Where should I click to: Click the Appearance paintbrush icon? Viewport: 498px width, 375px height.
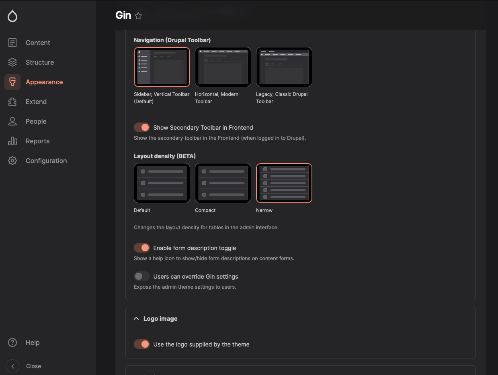[12, 82]
